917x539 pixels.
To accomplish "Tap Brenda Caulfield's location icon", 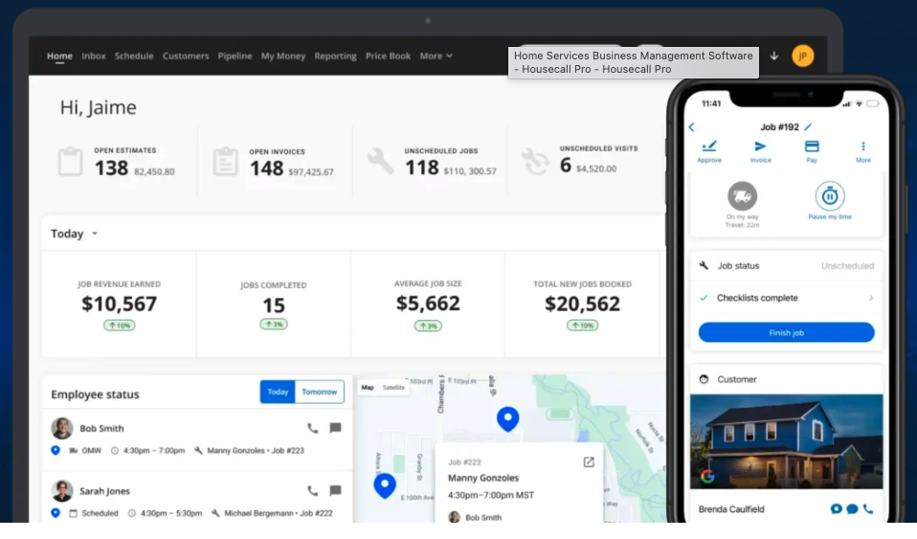I will click(x=837, y=509).
